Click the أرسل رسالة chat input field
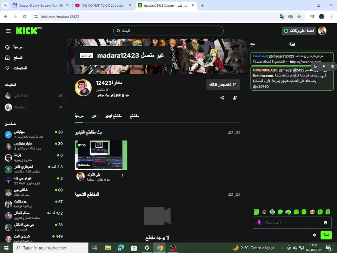This screenshot has height=253, width=337. point(292,223)
